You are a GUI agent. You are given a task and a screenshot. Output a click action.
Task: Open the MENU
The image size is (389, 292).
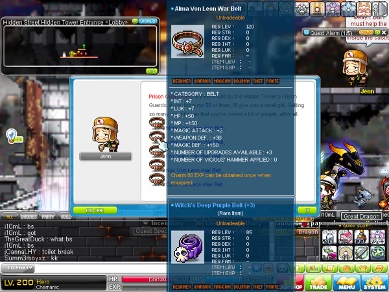coord(346,282)
